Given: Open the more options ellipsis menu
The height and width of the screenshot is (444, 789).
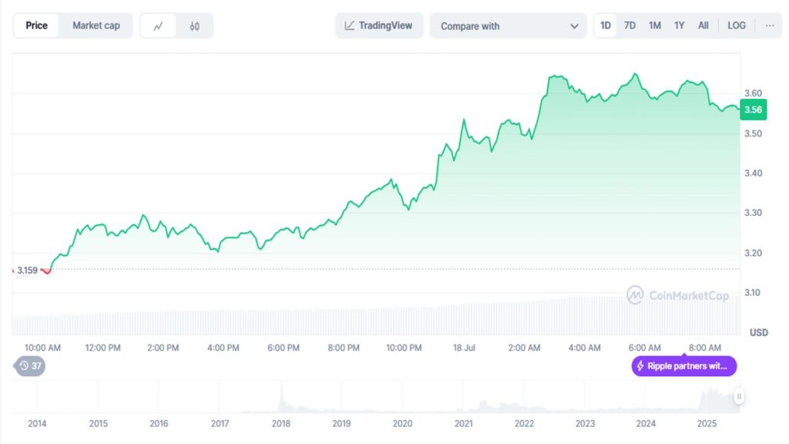Looking at the screenshot, I should click(770, 25).
